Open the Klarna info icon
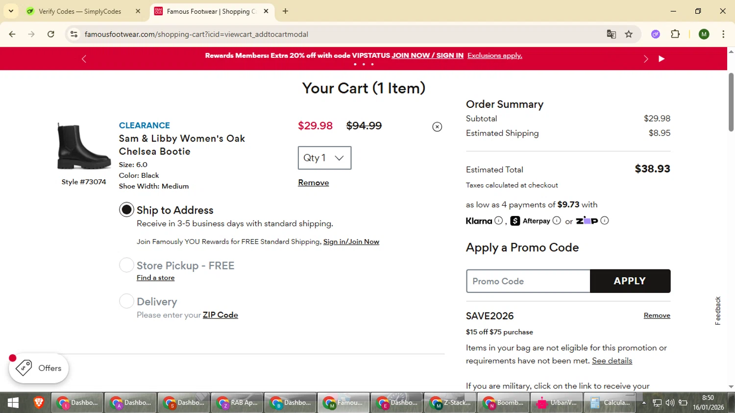 498,220
